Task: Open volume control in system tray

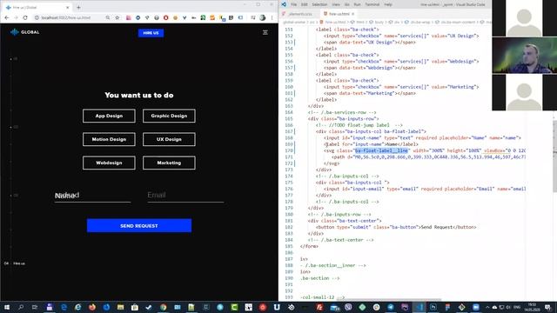Action: tap(508, 307)
